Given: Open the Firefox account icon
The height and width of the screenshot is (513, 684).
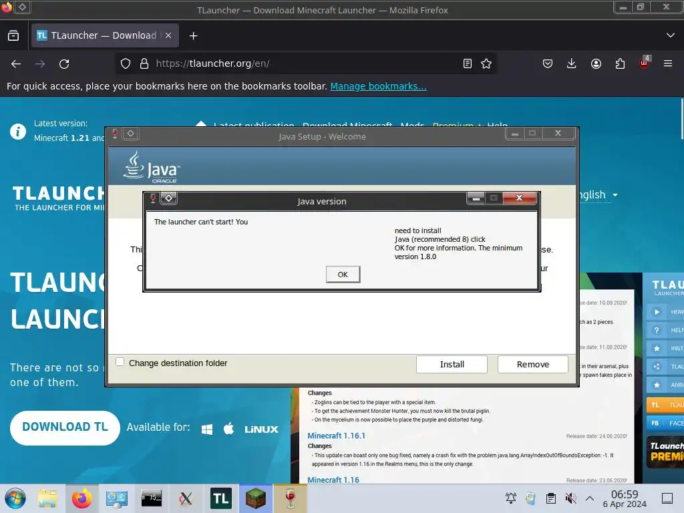Looking at the screenshot, I should point(596,63).
